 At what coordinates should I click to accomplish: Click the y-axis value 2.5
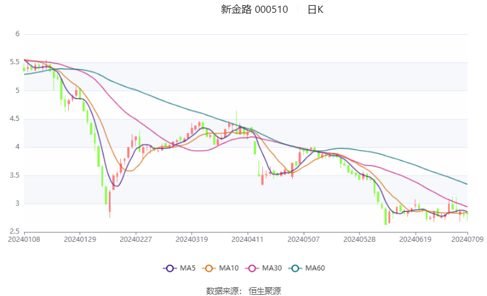click(x=15, y=232)
